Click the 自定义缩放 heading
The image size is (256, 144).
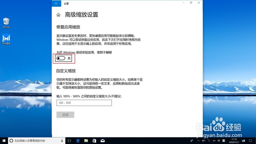[x=66, y=71]
